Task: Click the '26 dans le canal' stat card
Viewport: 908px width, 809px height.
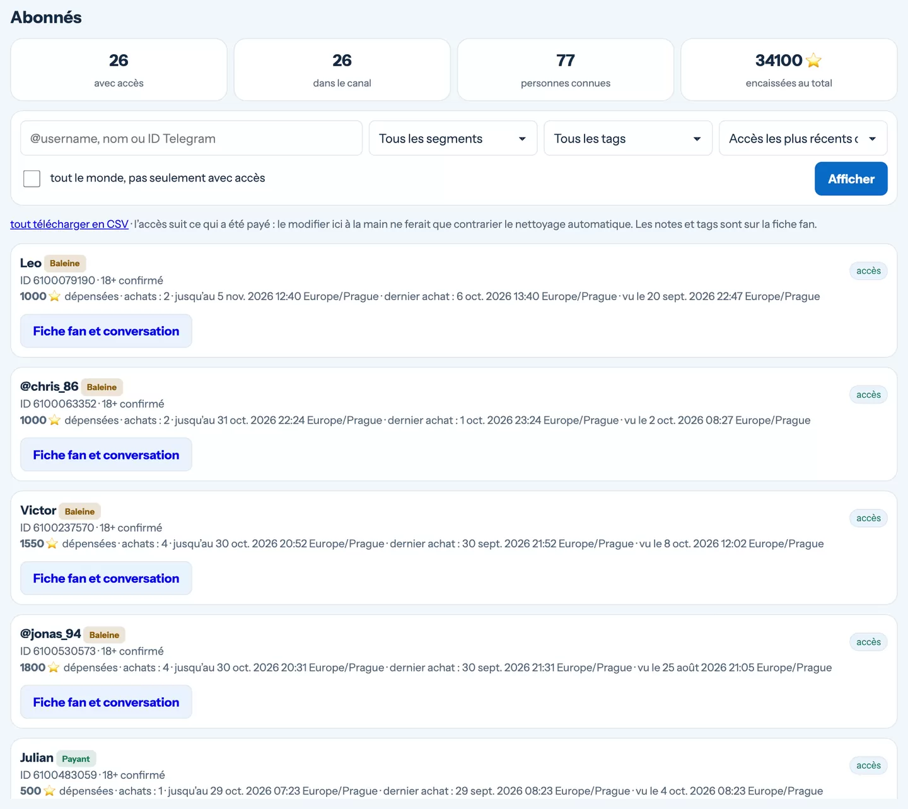Action: [342, 69]
